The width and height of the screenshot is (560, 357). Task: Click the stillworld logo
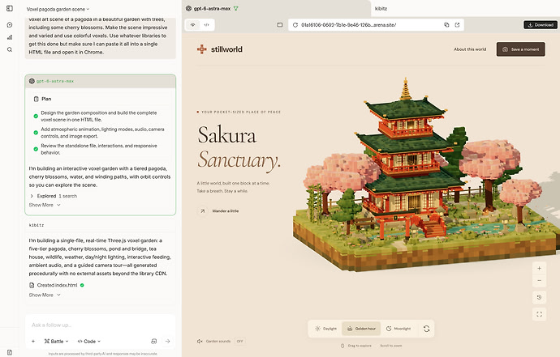click(220, 49)
